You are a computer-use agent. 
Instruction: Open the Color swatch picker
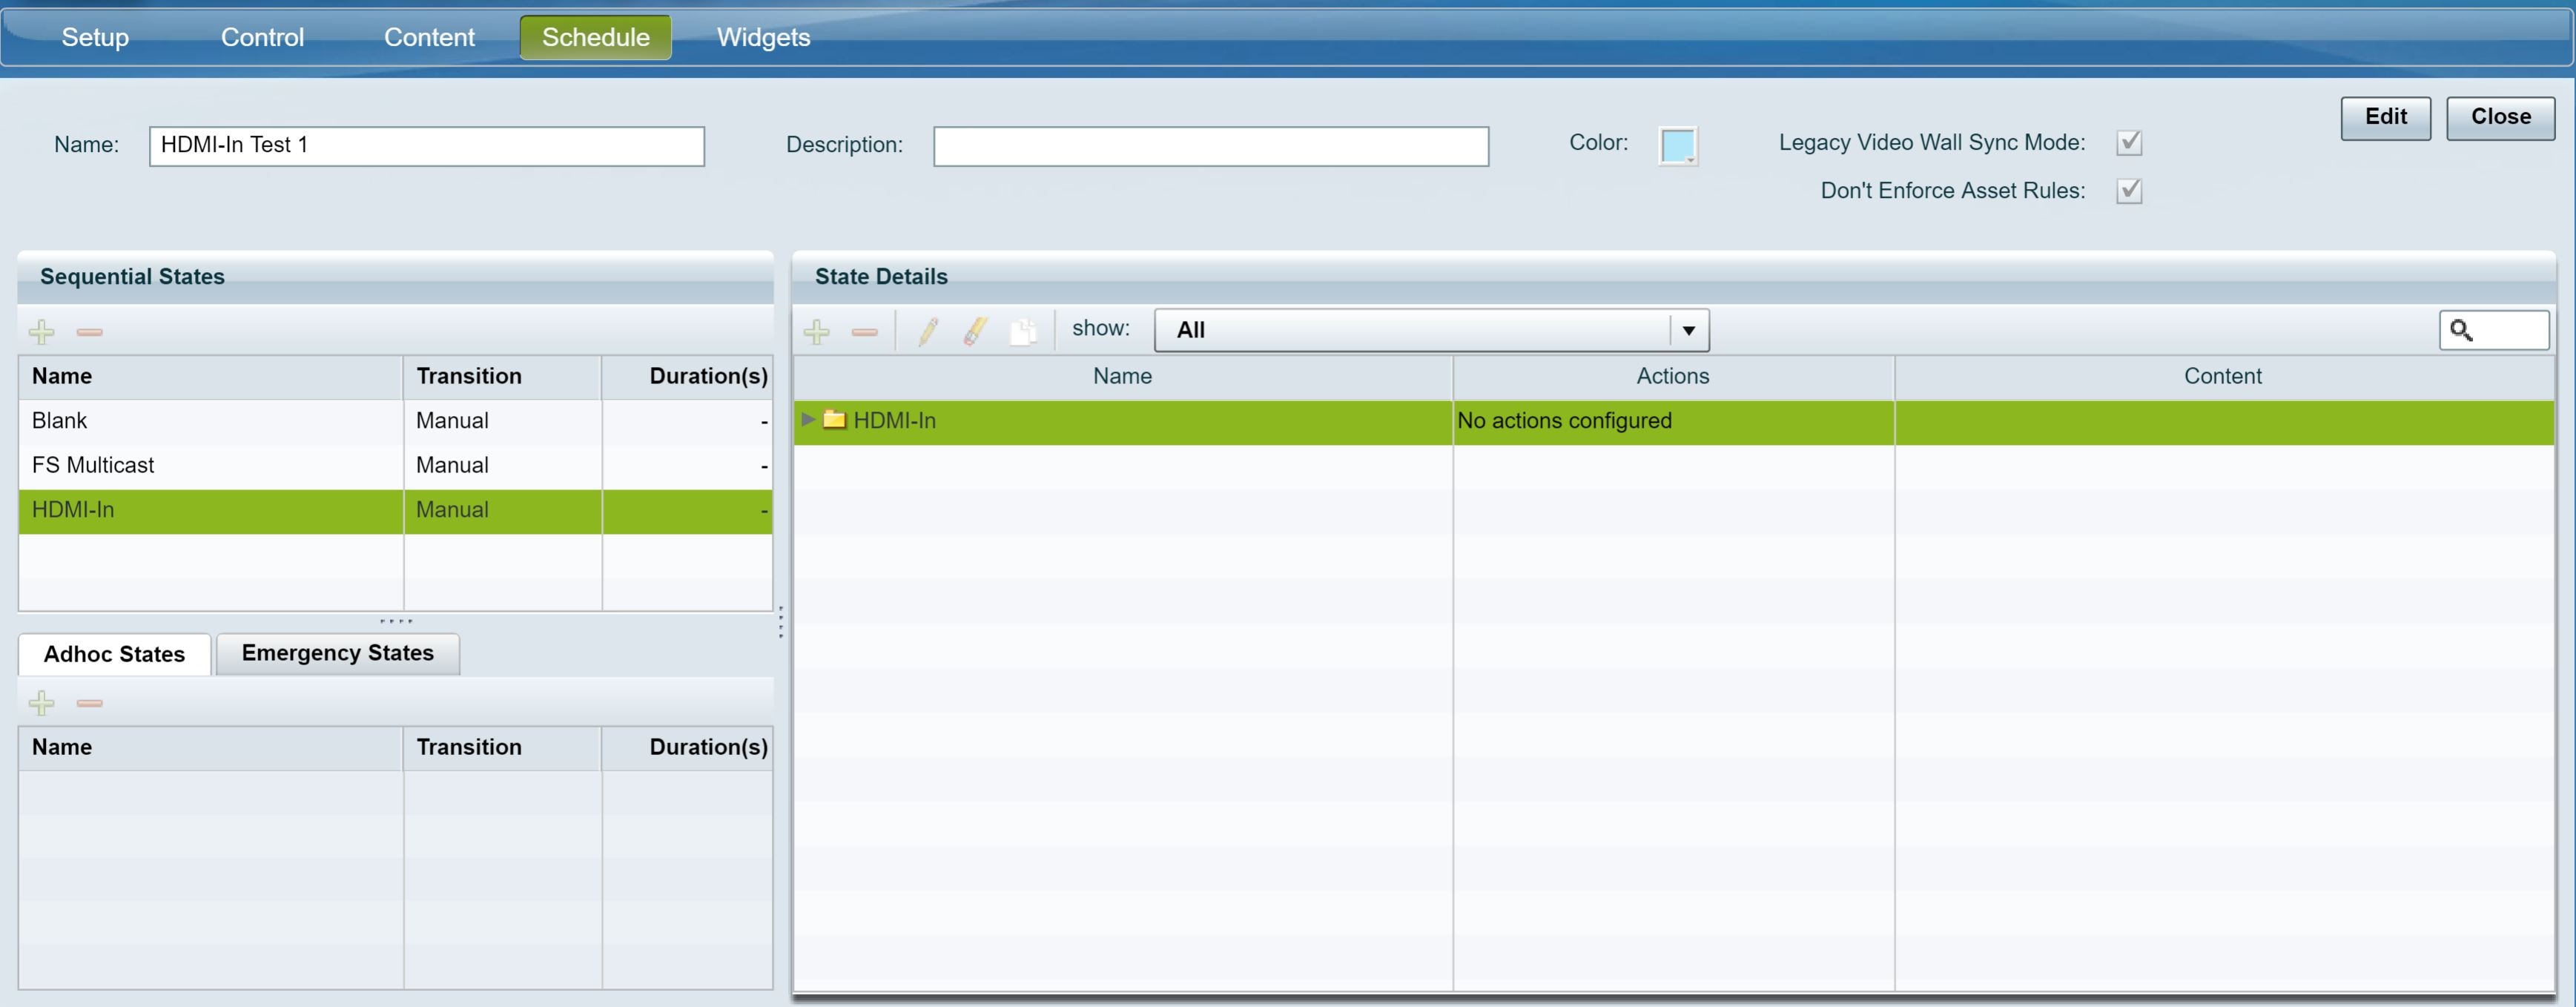coord(1678,145)
